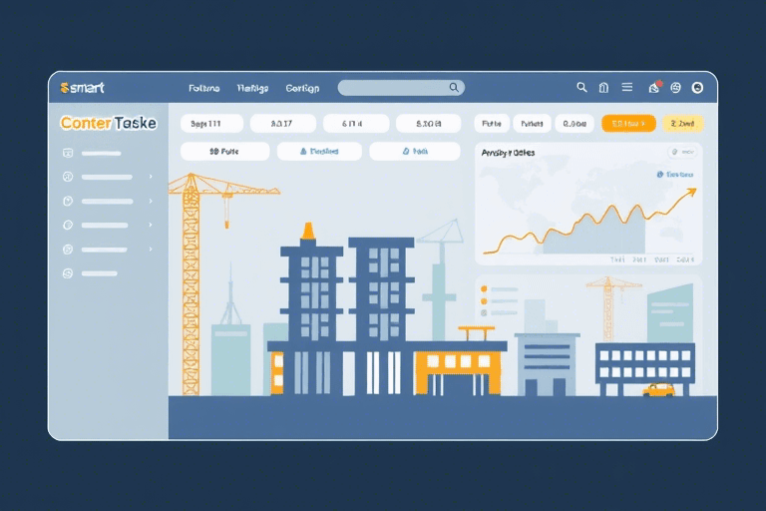Click the Smart logo in the header
The image size is (766, 511).
coord(82,88)
